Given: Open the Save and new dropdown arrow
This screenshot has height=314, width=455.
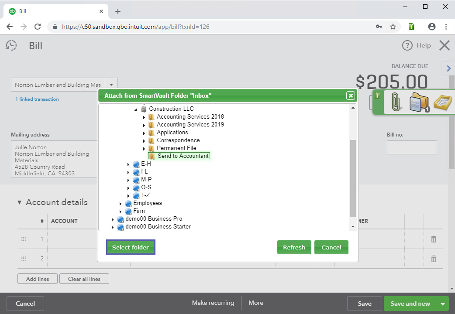Looking at the screenshot, I should coord(443,304).
